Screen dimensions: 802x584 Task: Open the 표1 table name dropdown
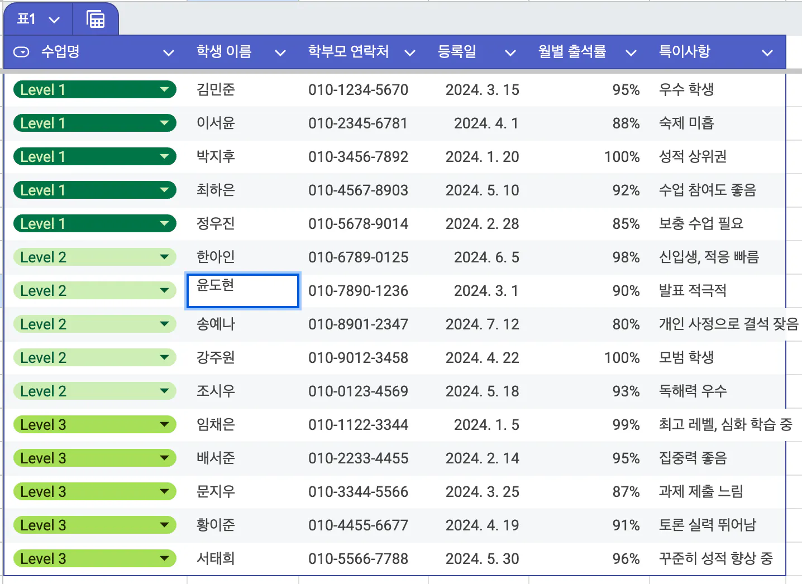[54, 20]
